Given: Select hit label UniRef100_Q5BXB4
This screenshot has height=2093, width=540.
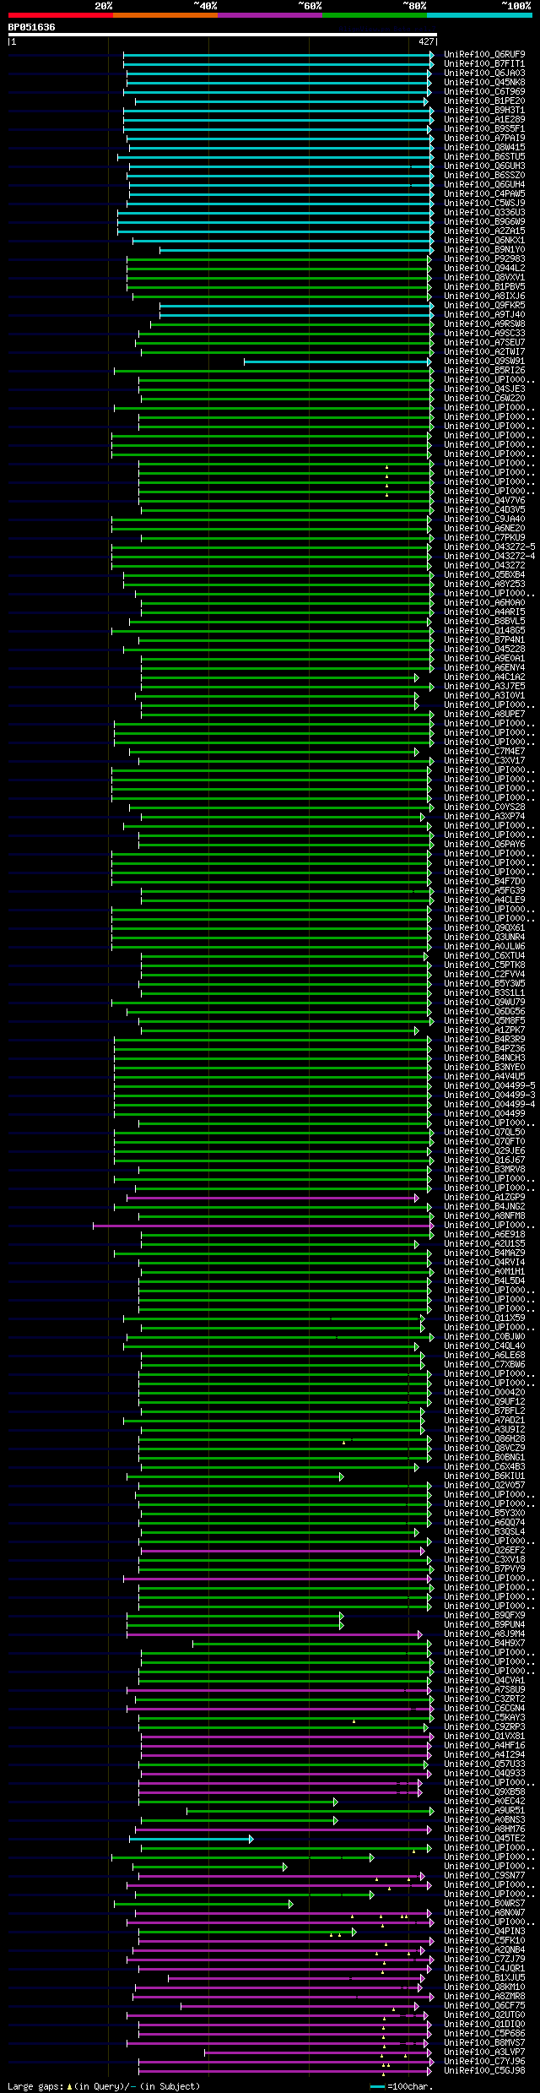Looking at the screenshot, I should 484,574.
